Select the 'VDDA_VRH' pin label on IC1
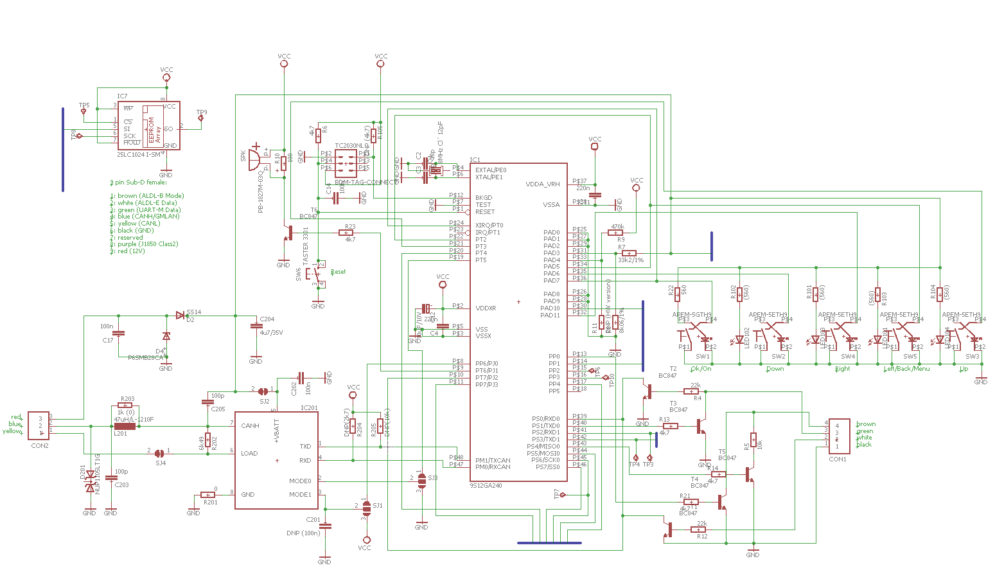Screen dimensions: 995x579 tap(543, 184)
